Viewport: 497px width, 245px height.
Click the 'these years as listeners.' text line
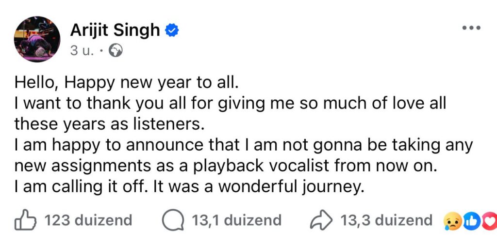(x=107, y=124)
